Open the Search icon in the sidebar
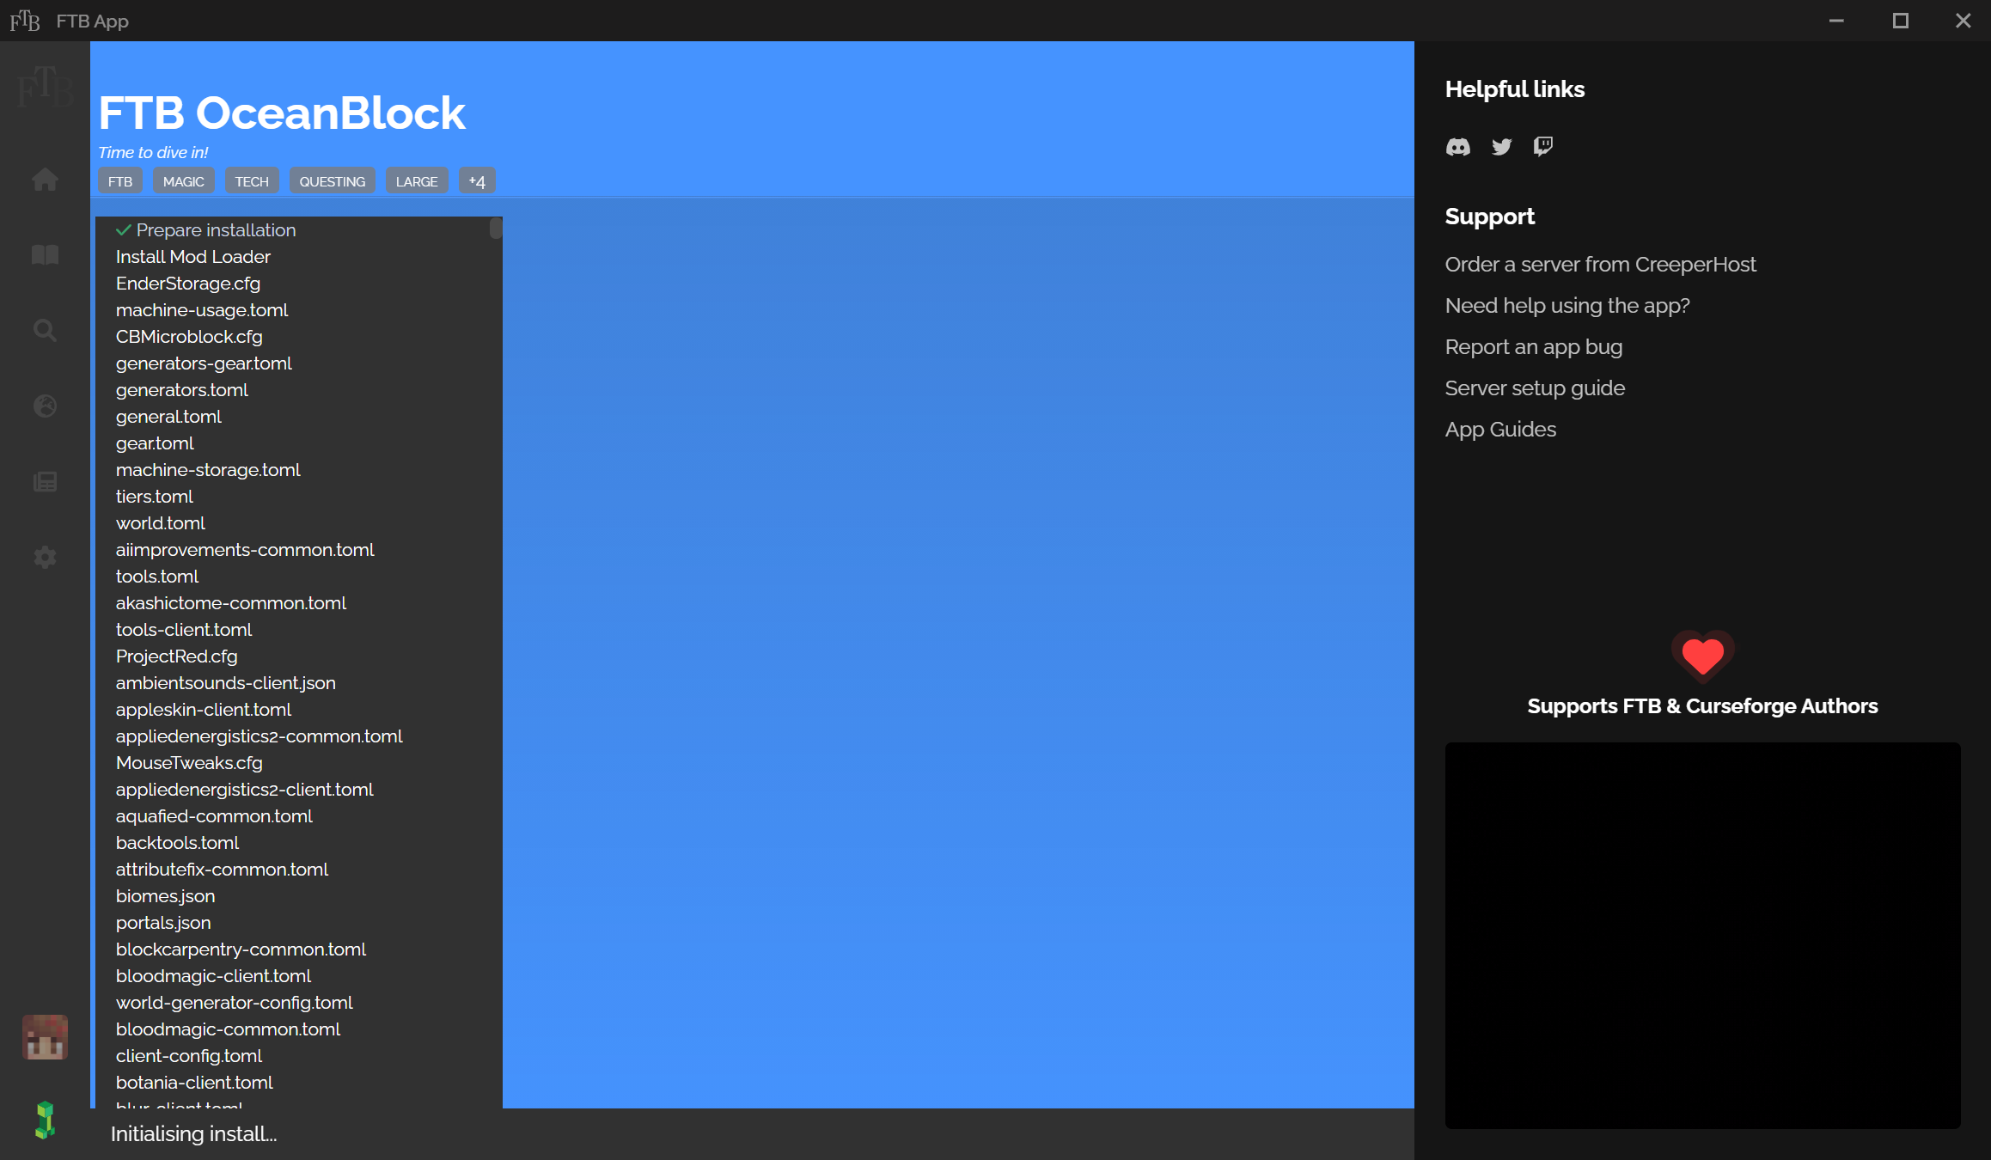 click(x=44, y=330)
